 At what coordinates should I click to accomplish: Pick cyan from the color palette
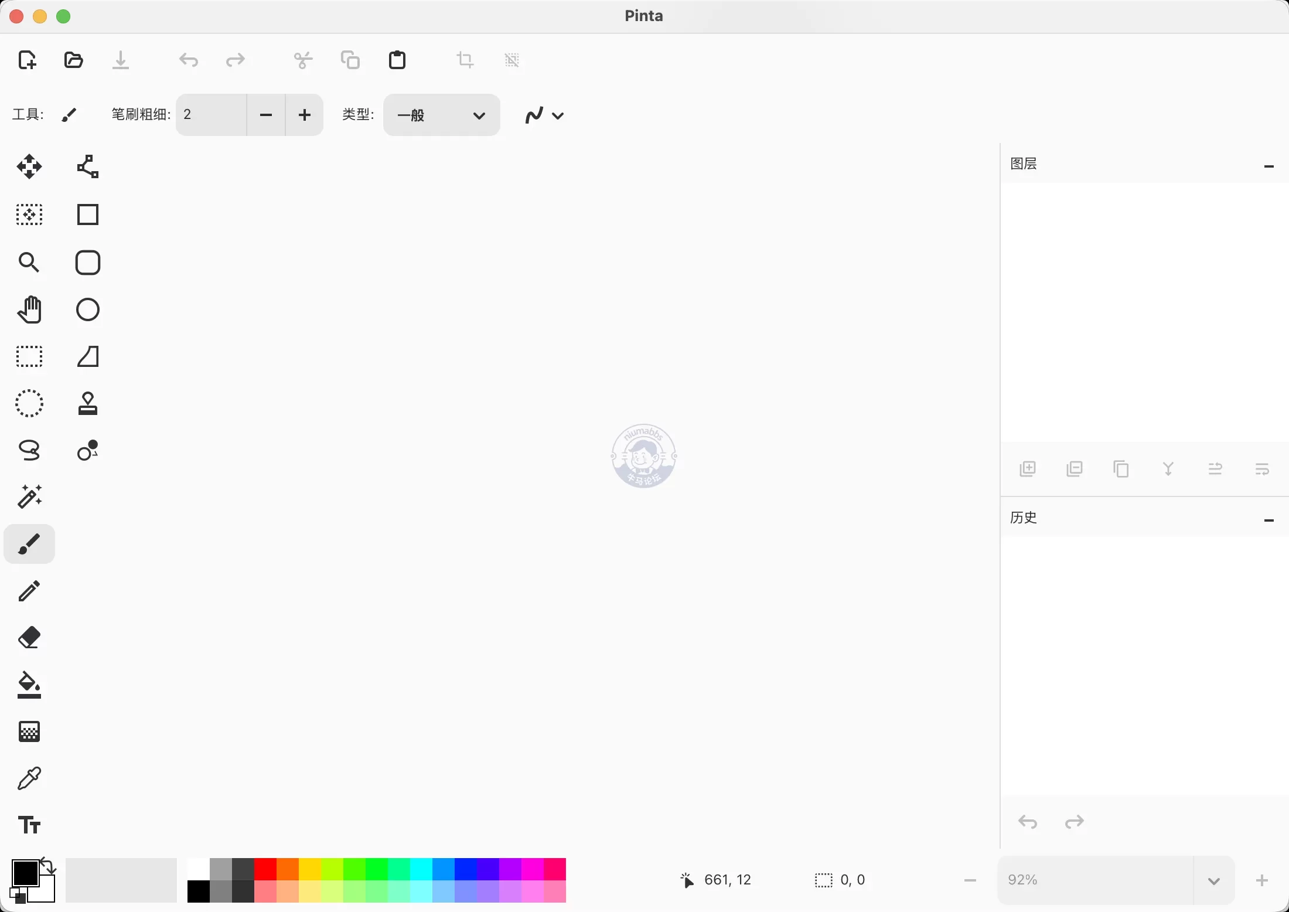pos(421,869)
